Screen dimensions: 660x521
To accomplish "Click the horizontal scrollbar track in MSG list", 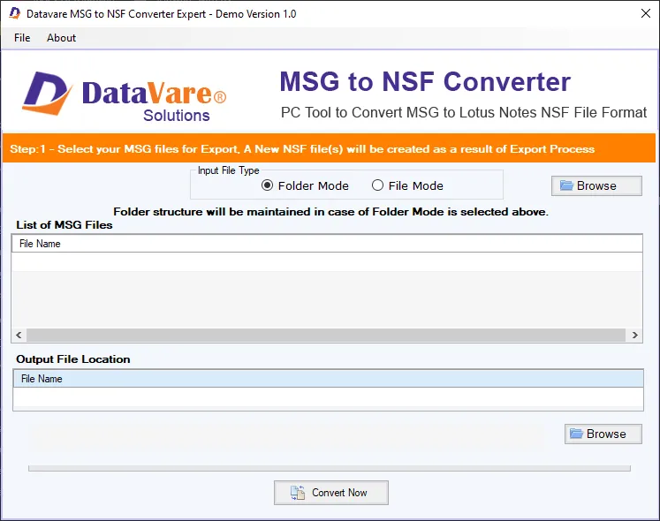I will 326,335.
